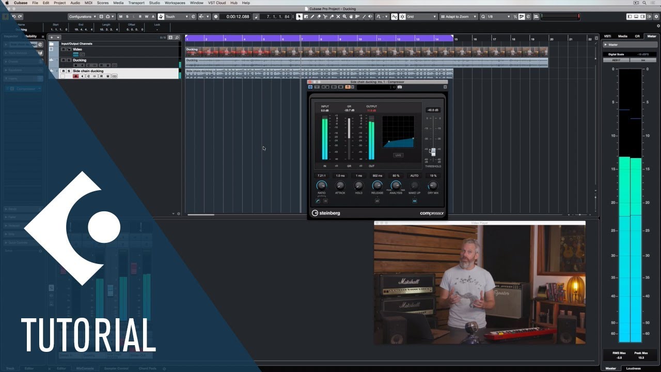Click the Release knob in Compressor
Viewport: 661px width, 372px height.
click(377, 185)
